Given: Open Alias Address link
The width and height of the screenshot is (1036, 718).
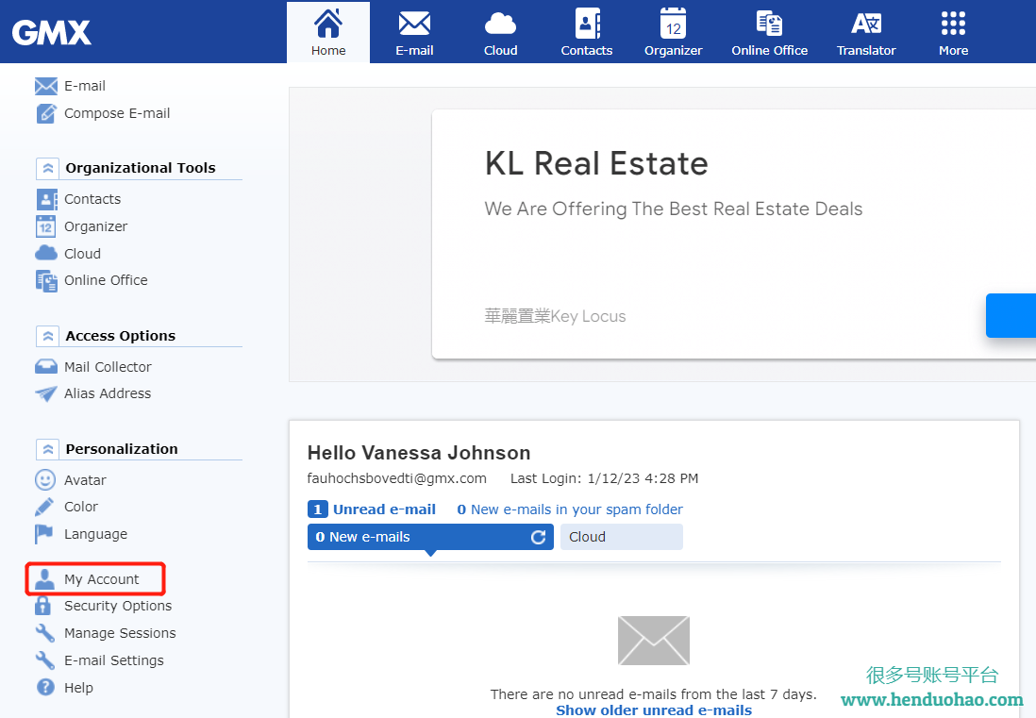Looking at the screenshot, I should pos(108,393).
